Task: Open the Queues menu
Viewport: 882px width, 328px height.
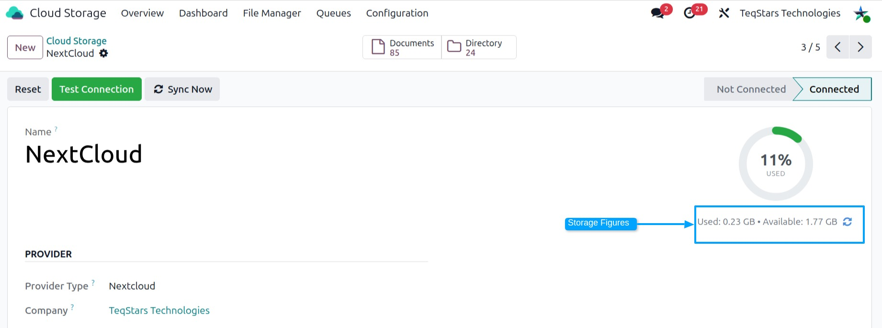Action: pos(333,13)
